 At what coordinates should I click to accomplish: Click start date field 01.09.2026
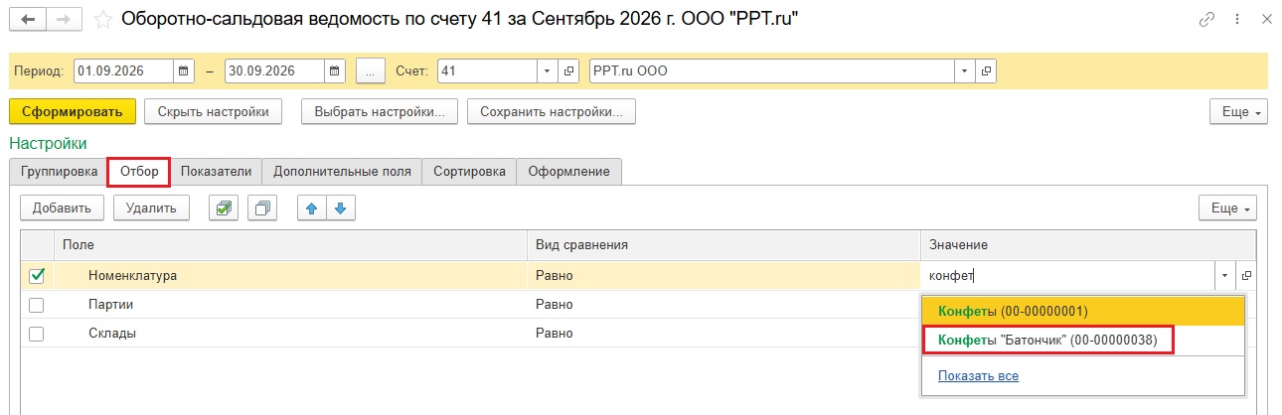(123, 71)
